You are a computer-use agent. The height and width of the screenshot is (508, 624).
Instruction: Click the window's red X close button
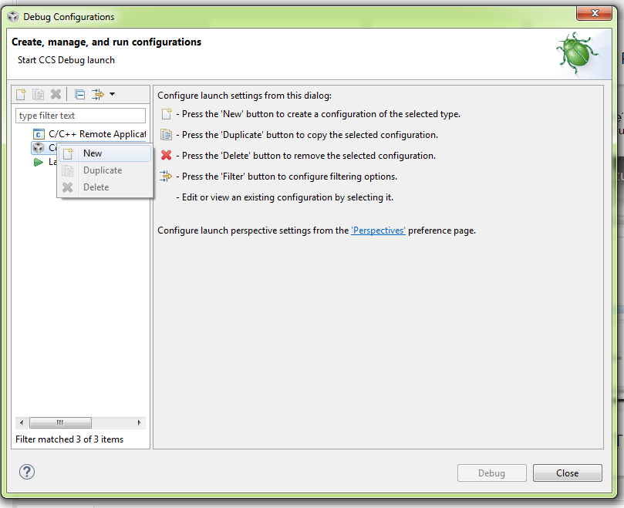click(594, 13)
